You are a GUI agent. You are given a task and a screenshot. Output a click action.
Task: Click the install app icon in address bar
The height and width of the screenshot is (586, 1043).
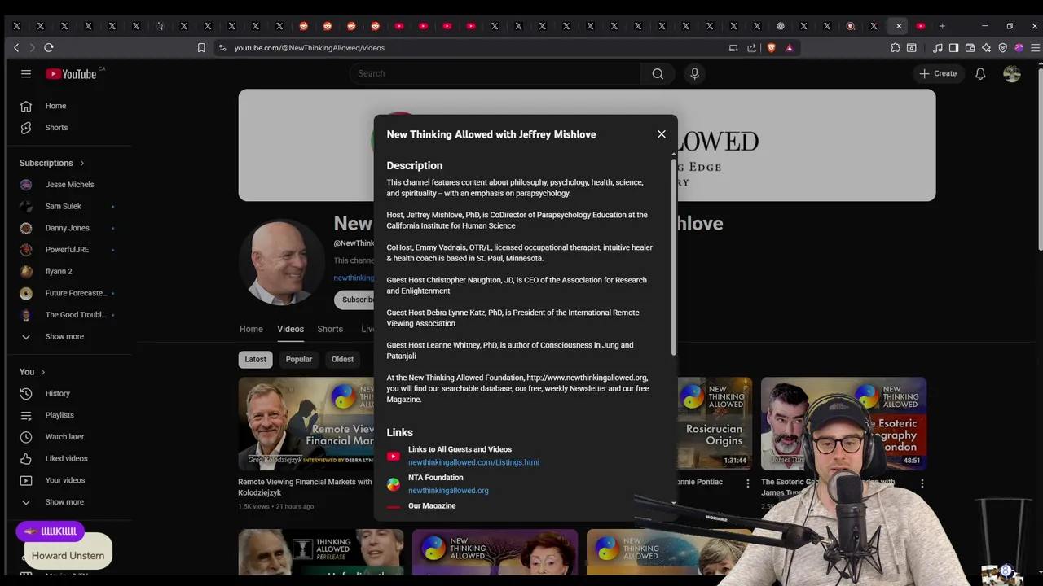[733, 48]
